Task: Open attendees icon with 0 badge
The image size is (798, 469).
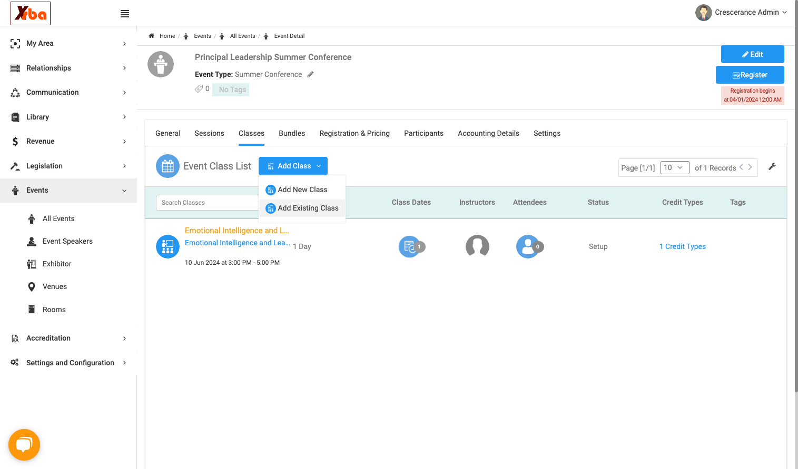Action: point(528,246)
